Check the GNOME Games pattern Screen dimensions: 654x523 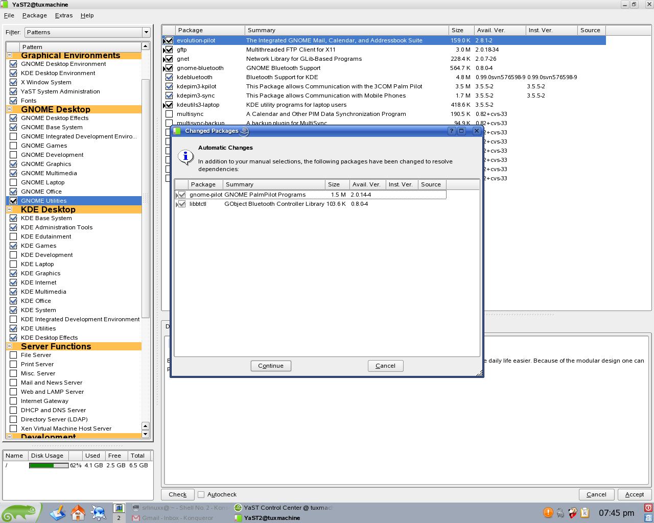tap(13, 146)
